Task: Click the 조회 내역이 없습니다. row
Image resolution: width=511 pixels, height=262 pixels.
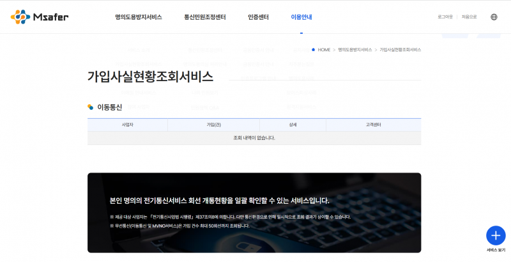Action: pos(254,138)
